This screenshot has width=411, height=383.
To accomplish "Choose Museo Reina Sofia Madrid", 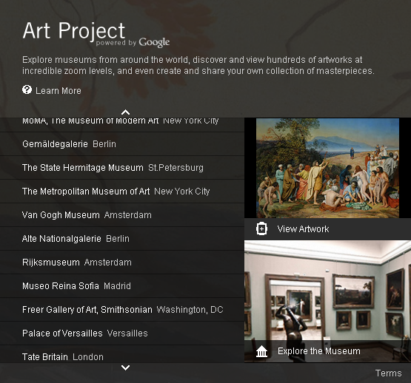I will point(122,286).
